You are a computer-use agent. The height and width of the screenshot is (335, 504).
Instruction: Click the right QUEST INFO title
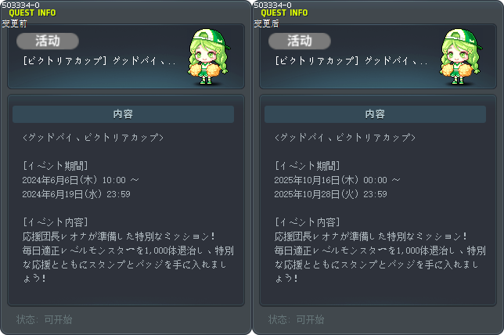pos(284,13)
